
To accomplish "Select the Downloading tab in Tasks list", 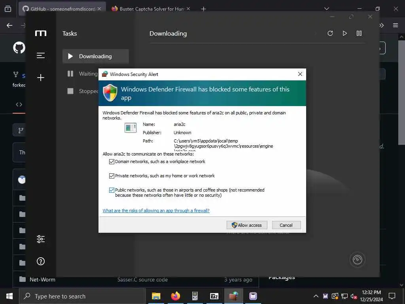I will click(96, 56).
